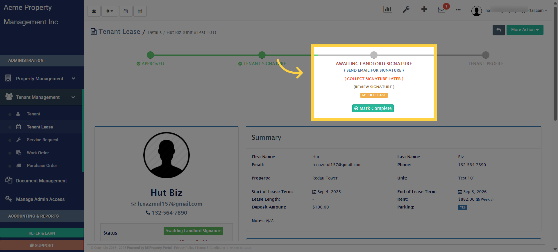The width and height of the screenshot is (558, 252).
Task: Click the Tenant Lease page title icon
Action: pos(94,31)
